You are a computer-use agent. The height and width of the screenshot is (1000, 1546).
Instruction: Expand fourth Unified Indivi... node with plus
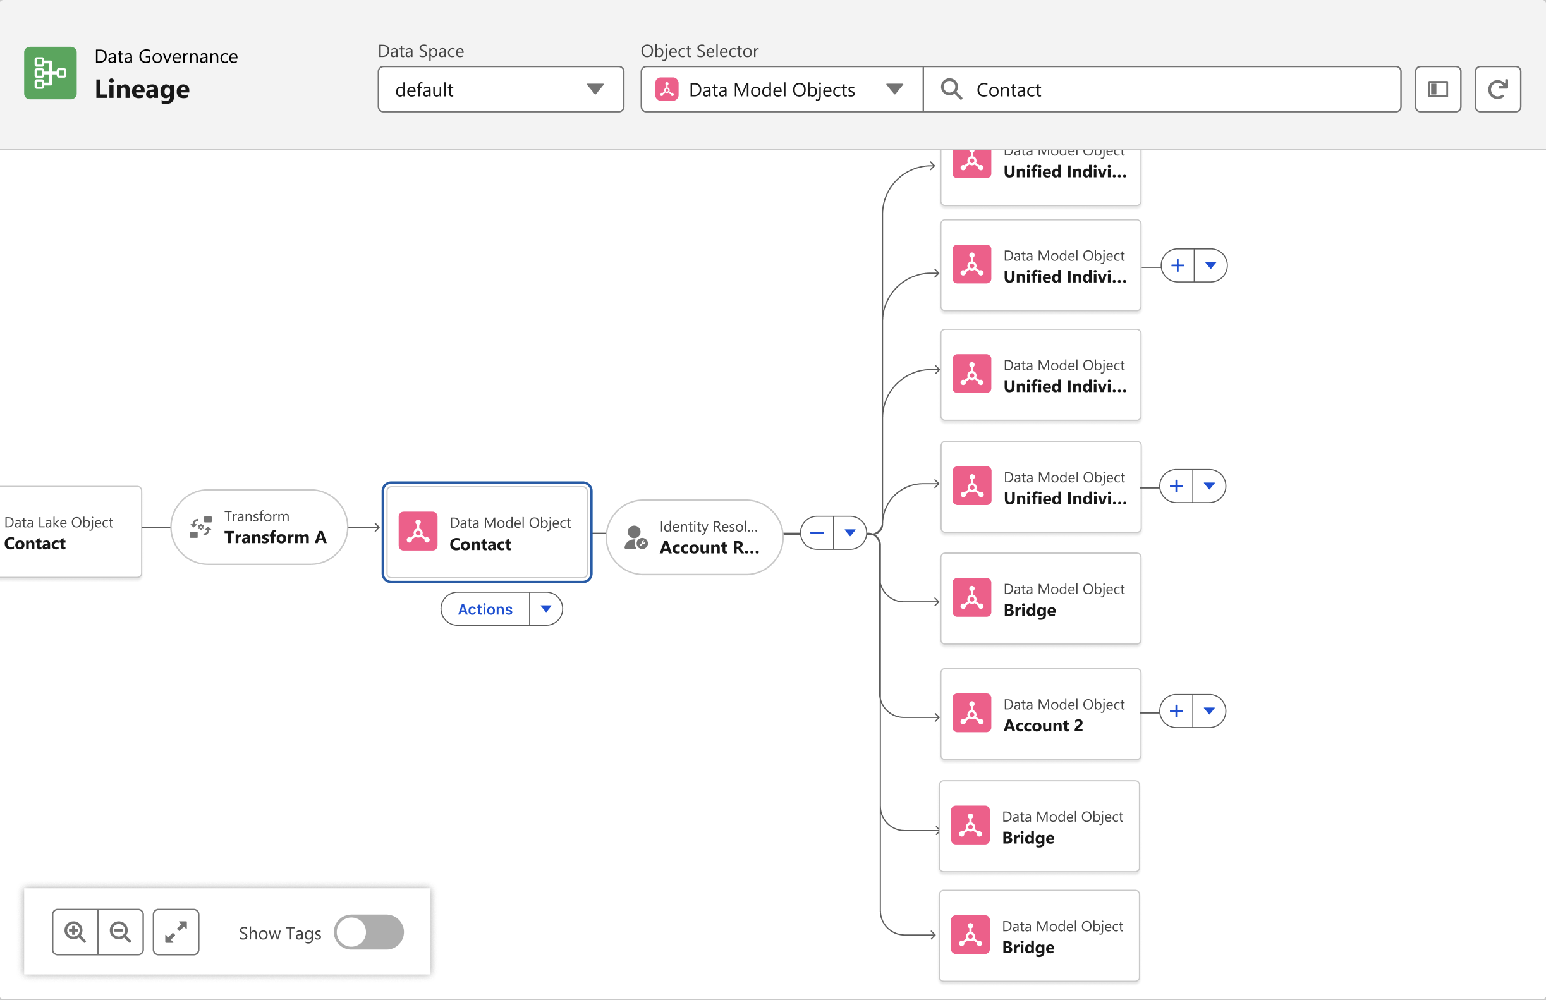[1176, 486]
